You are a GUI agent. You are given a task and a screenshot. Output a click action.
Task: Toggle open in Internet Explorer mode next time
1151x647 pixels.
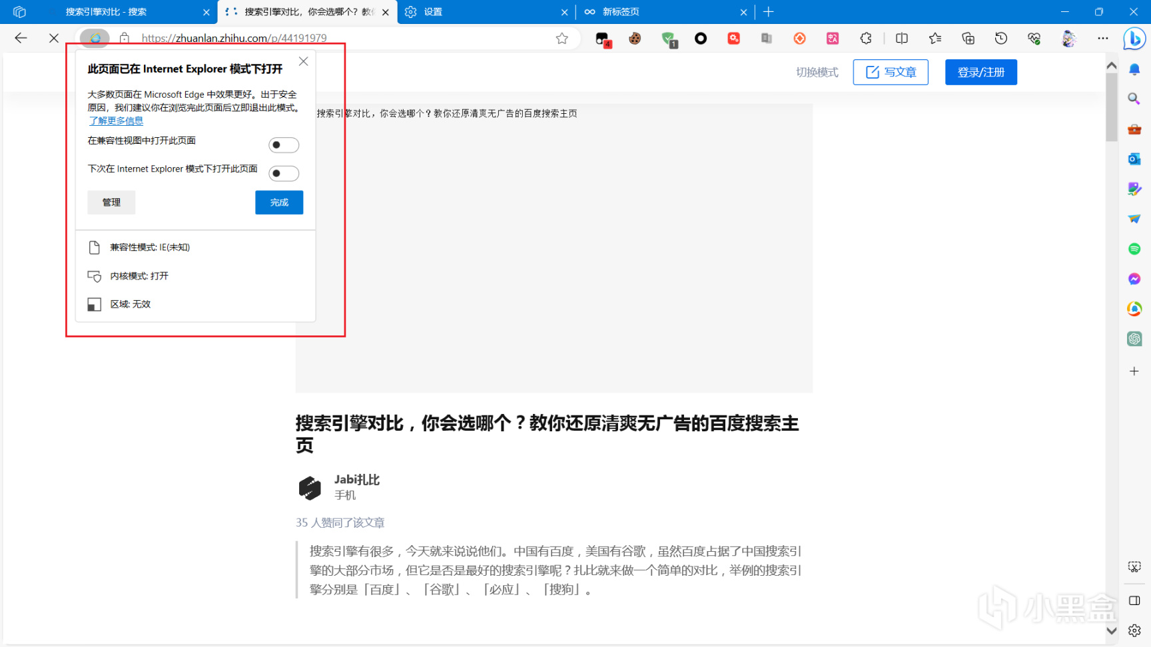284,174
